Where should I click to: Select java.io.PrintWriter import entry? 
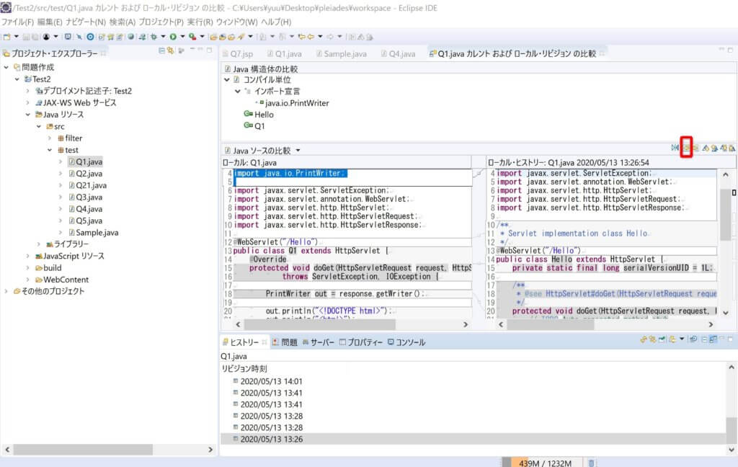coord(296,102)
